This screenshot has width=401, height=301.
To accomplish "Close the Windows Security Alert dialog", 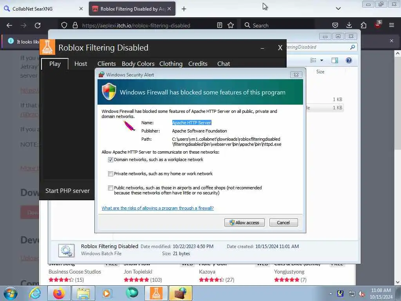I will pyautogui.click(x=296, y=74).
